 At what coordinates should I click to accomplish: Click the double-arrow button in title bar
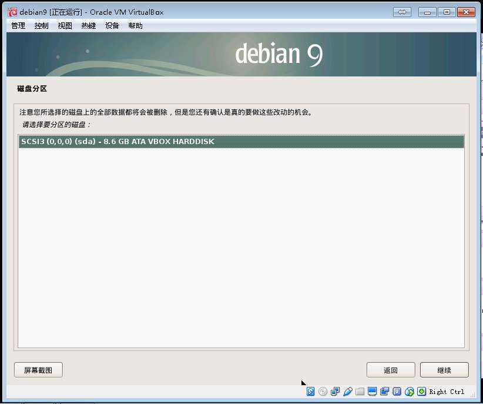click(x=402, y=12)
